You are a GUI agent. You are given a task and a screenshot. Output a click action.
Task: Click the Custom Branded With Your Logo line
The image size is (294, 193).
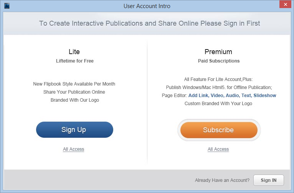click(218, 104)
